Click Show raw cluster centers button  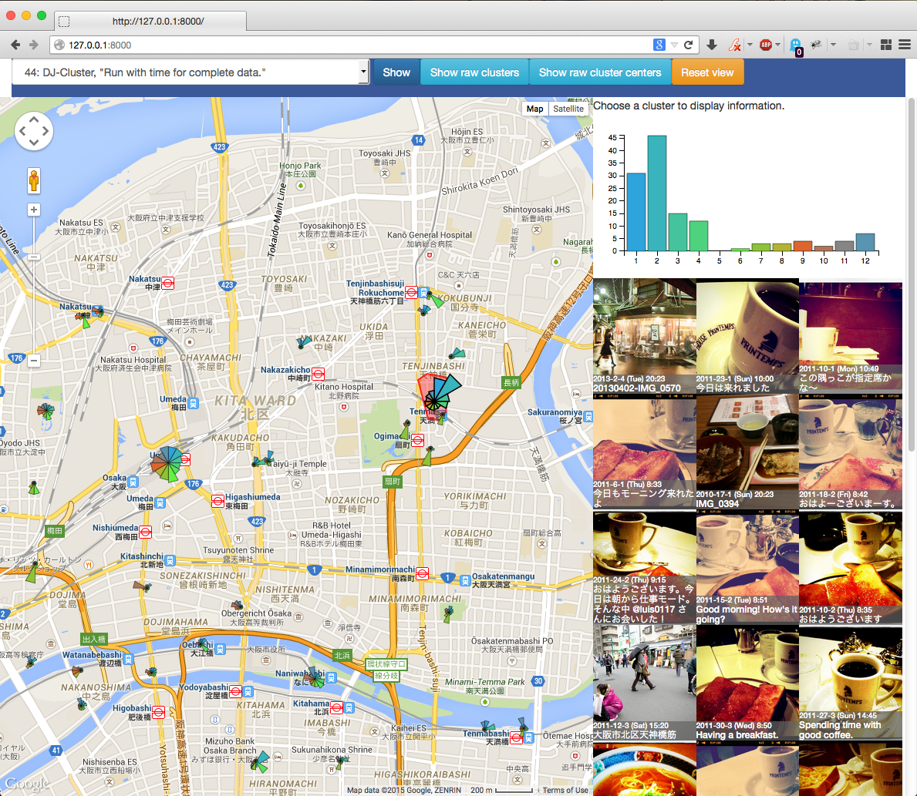(599, 72)
